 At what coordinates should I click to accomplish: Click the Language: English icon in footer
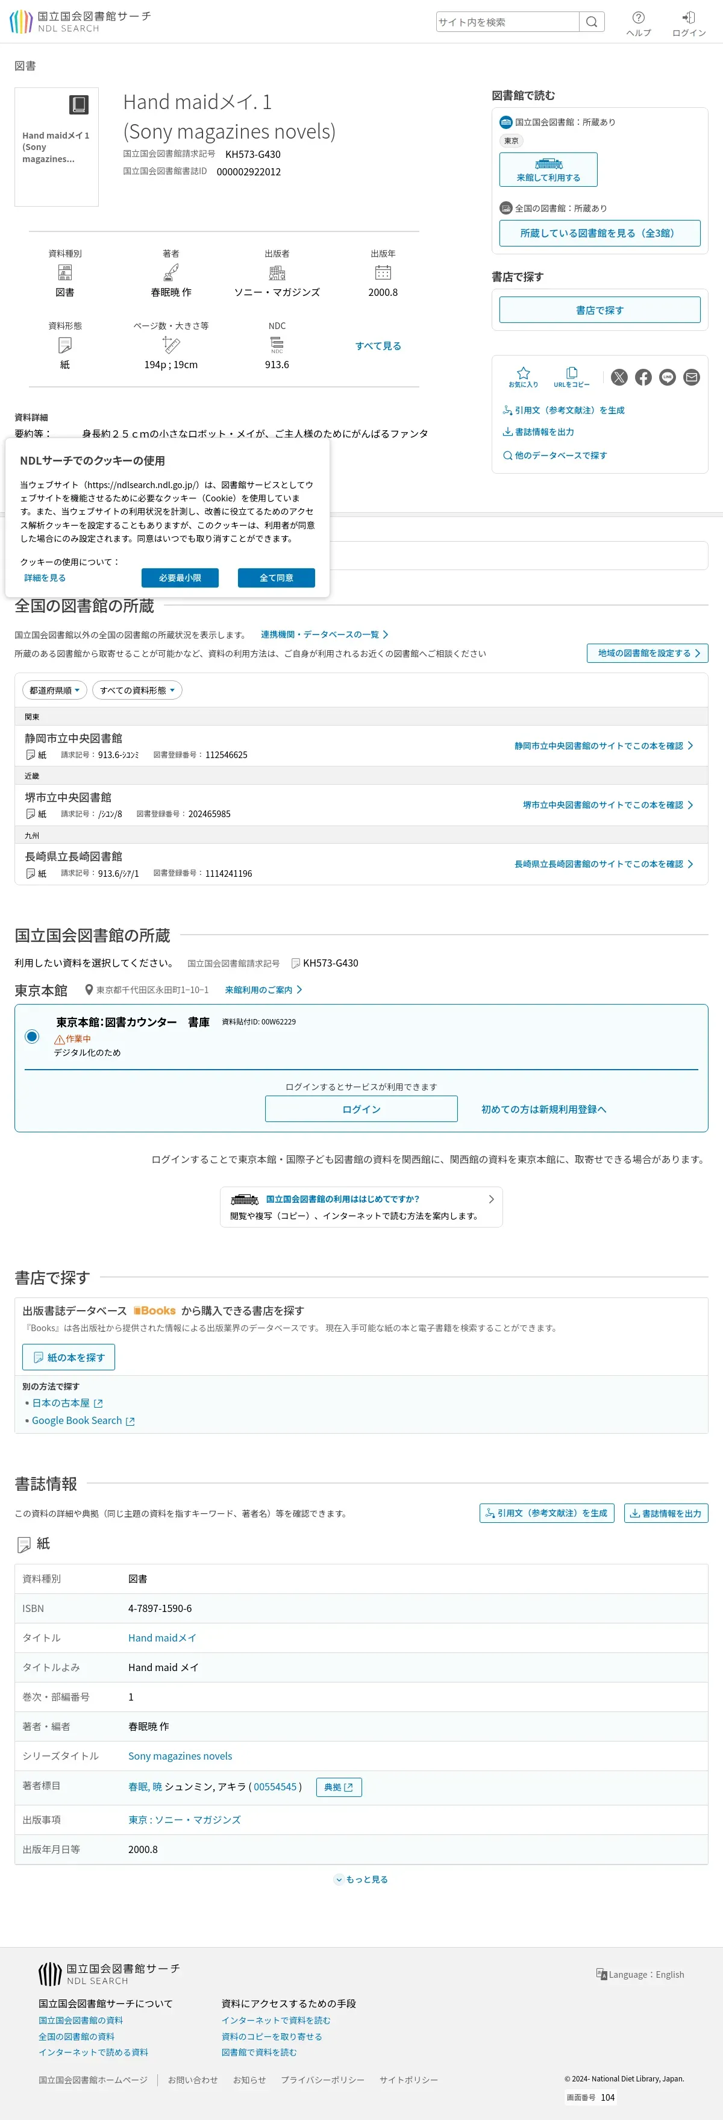click(x=601, y=1974)
